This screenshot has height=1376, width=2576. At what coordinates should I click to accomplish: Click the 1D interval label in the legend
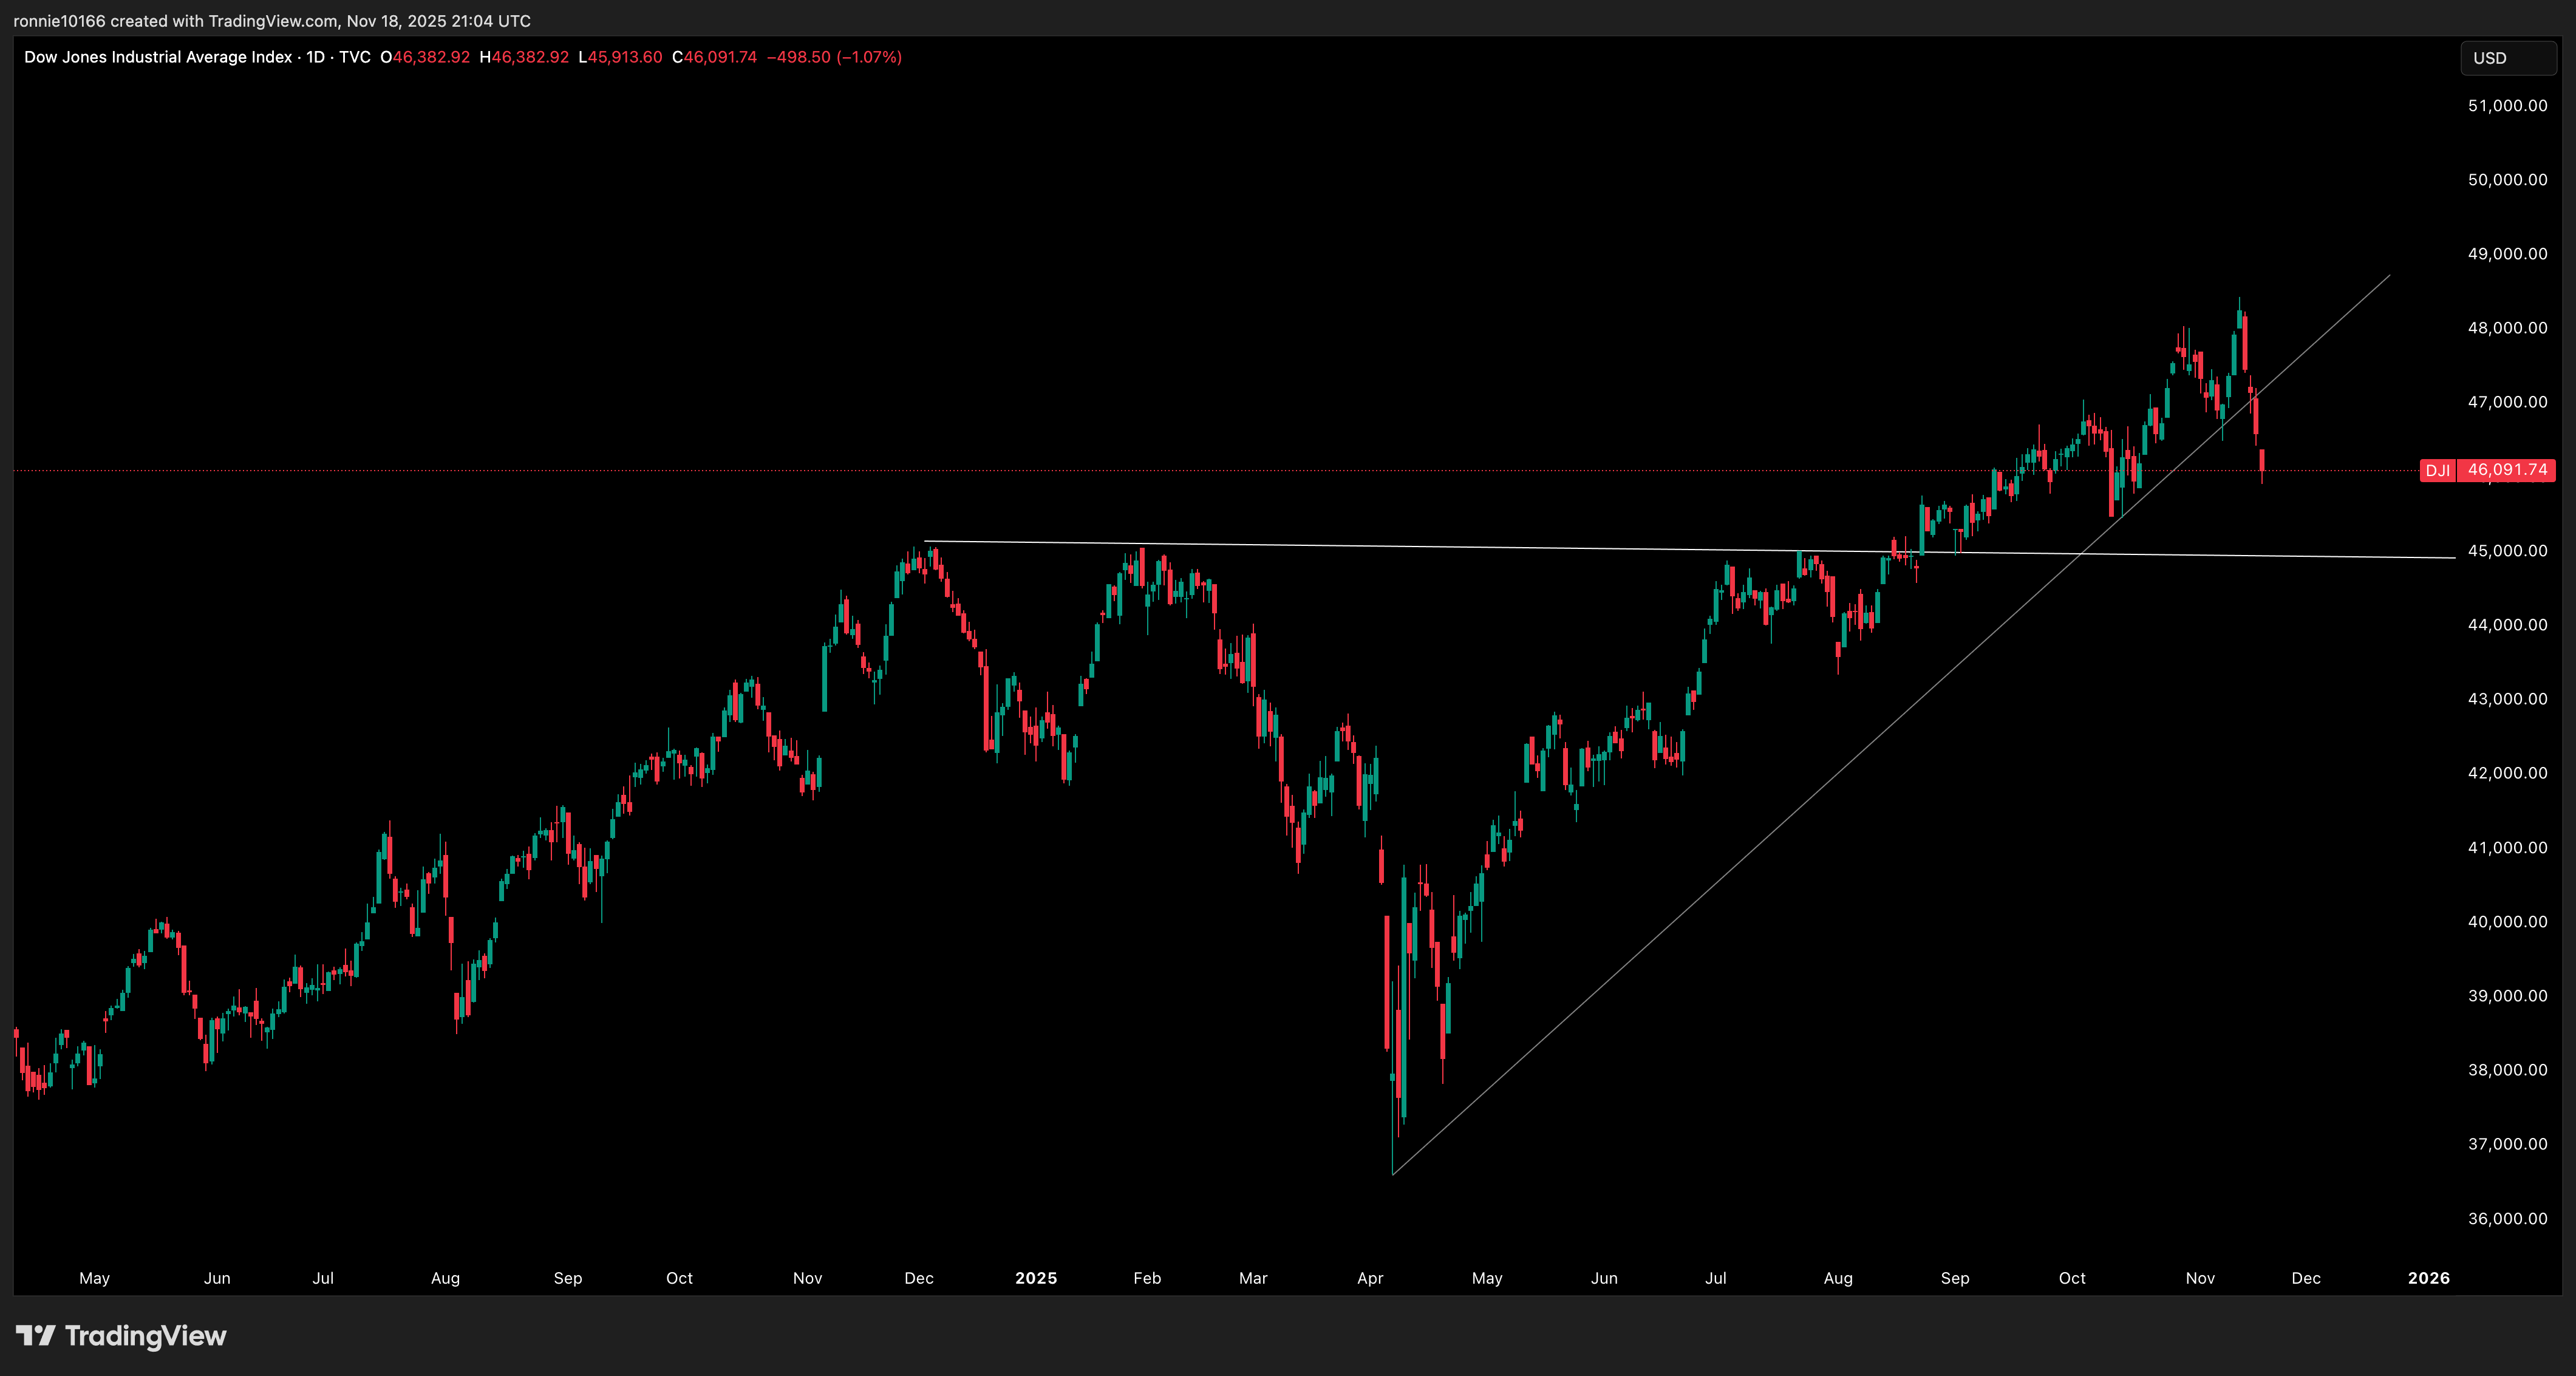click(316, 57)
